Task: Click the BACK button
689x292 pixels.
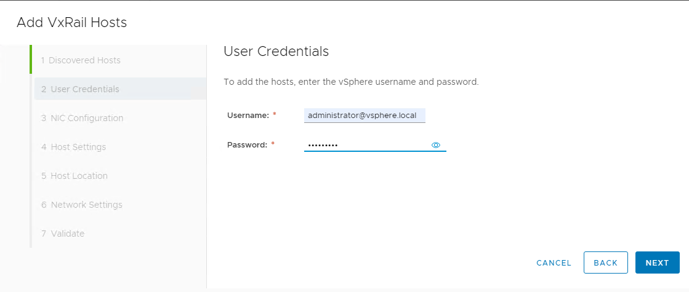Action: (x=605, y=262)
